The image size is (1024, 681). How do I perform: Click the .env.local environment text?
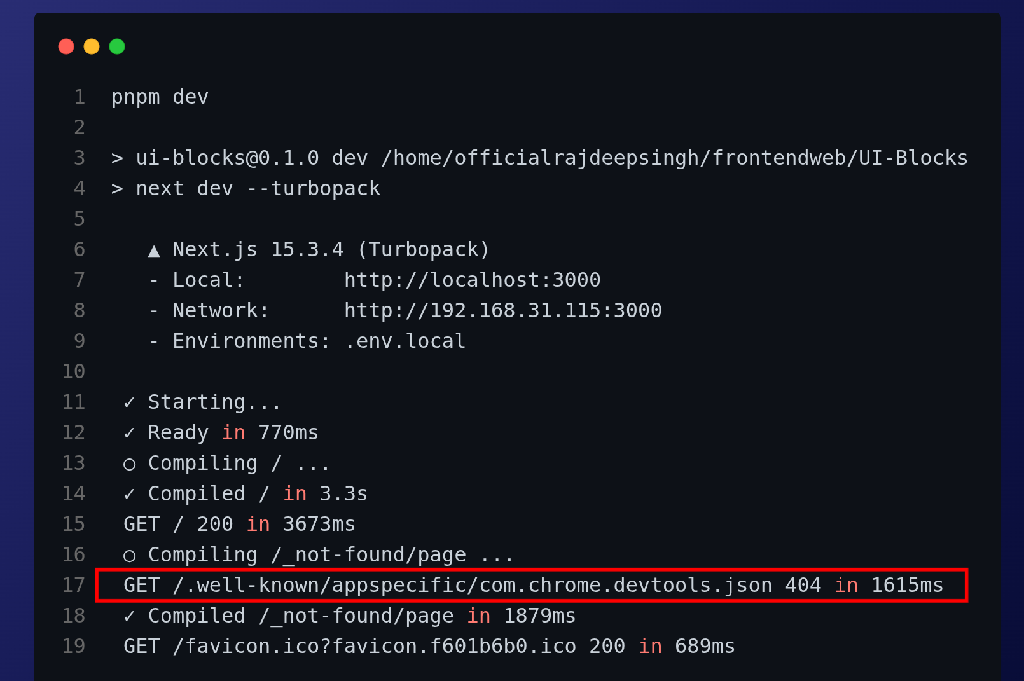pos(405,341)
